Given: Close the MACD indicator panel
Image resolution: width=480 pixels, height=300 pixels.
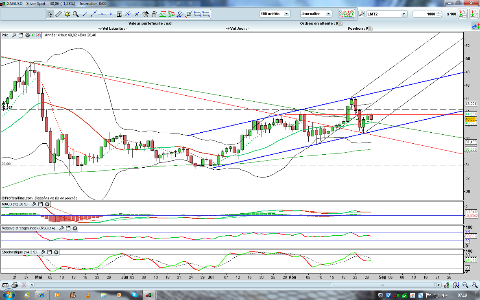Looking at the screenshot, I should pos(47,204).
